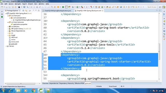The image size is (166, 93).
Task: Click the Windows Start orb
Action: (3, 91)
